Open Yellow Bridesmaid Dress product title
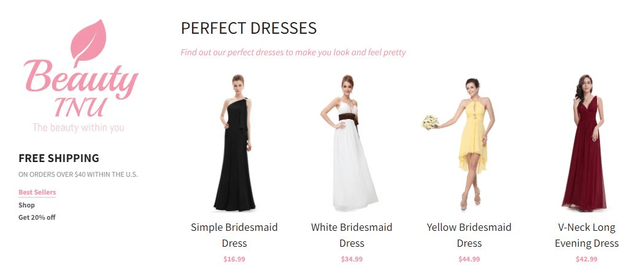Viewport: 643px width, 275px height. pos(469,235)
